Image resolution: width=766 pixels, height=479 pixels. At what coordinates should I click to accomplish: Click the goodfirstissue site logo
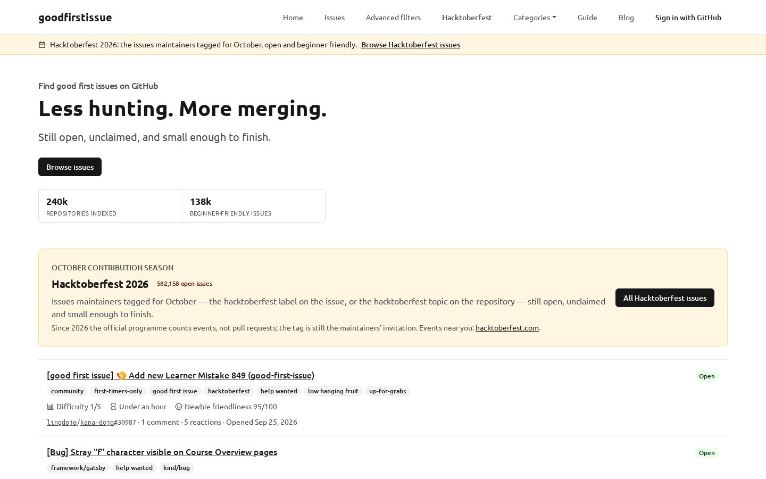click(x=75, y=18)
